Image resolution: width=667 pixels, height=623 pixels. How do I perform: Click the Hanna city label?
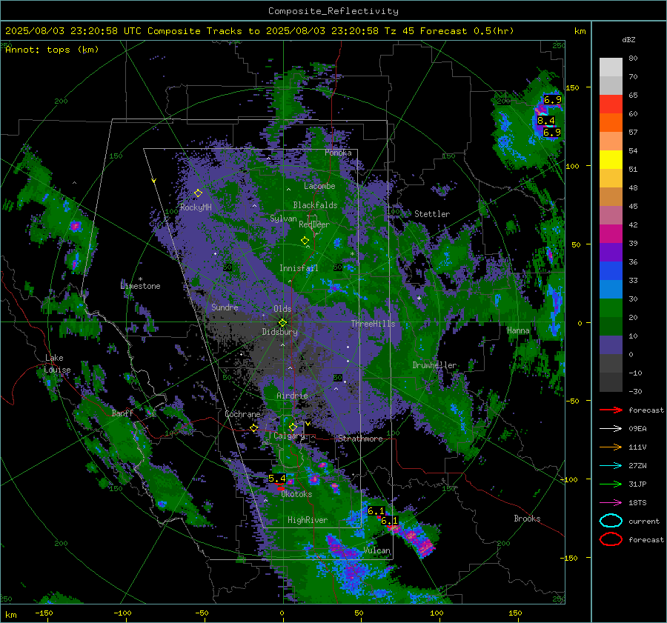(x=518, y=330)
